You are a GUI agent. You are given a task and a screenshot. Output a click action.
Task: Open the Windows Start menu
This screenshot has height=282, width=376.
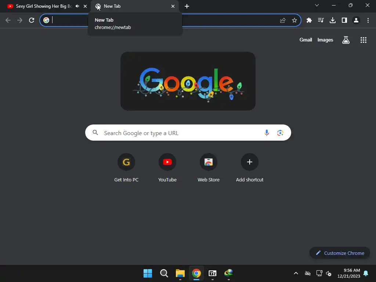coord(148,273)
